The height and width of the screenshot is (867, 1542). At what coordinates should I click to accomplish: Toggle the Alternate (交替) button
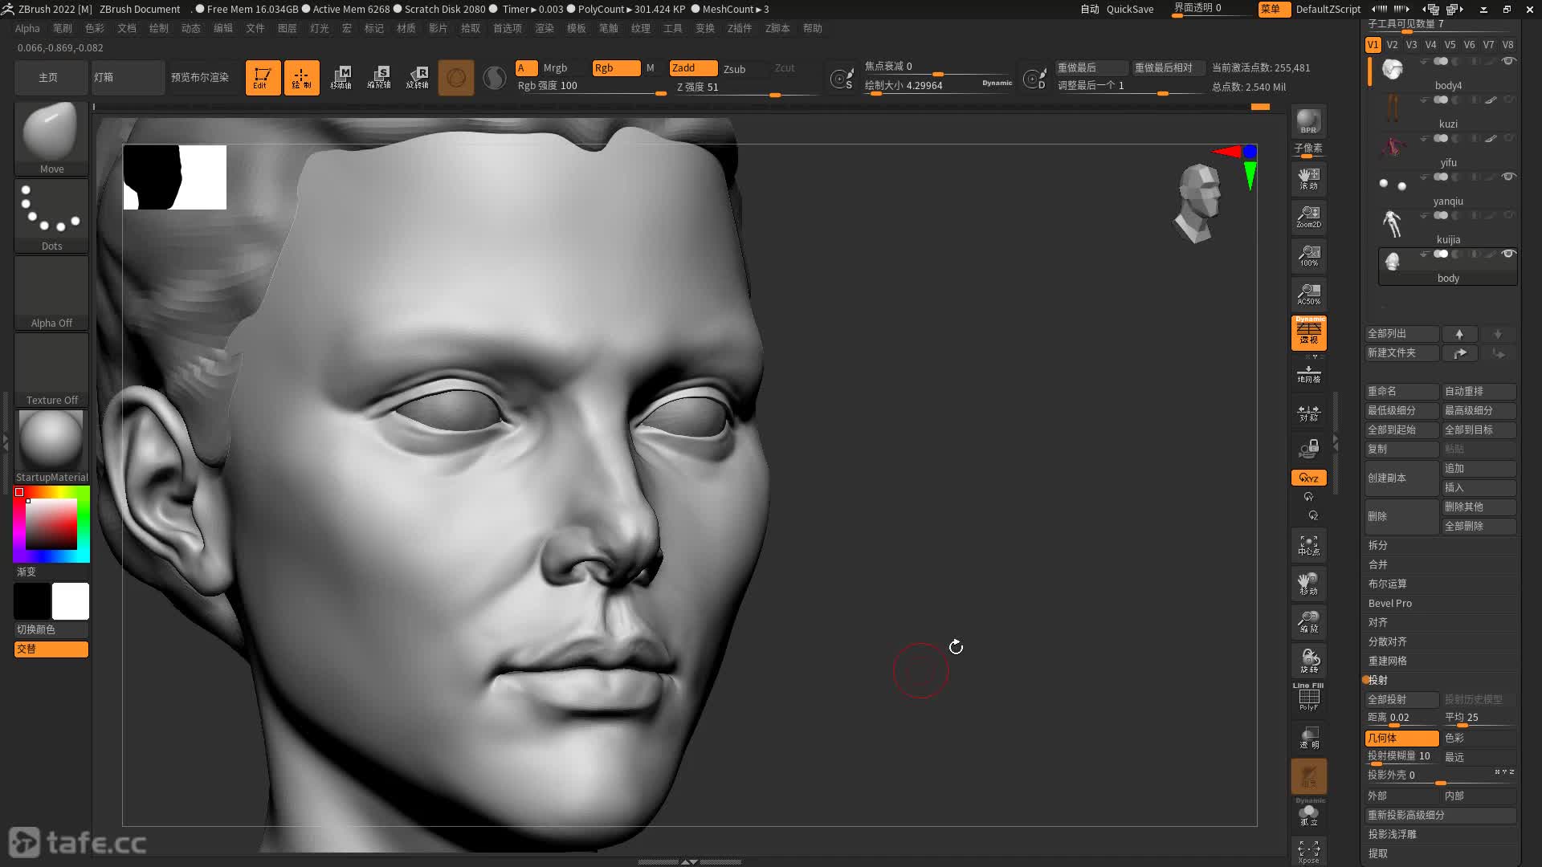click(51, 649)
